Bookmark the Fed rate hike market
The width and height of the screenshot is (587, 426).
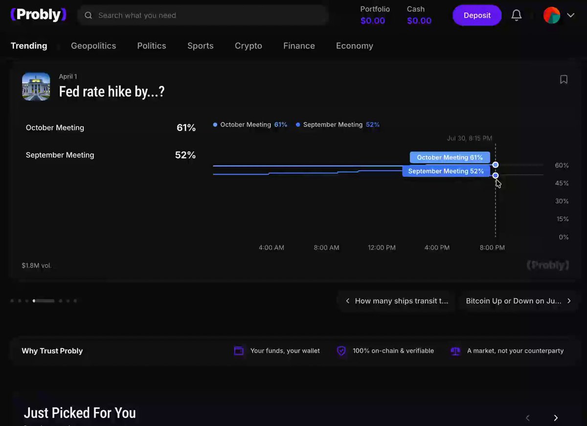point(564,79)
